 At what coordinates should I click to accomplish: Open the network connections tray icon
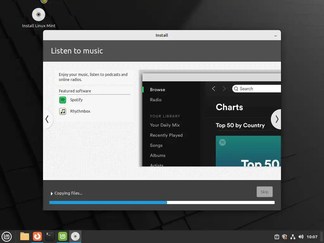pyautogui.click(x=293, y=237)
